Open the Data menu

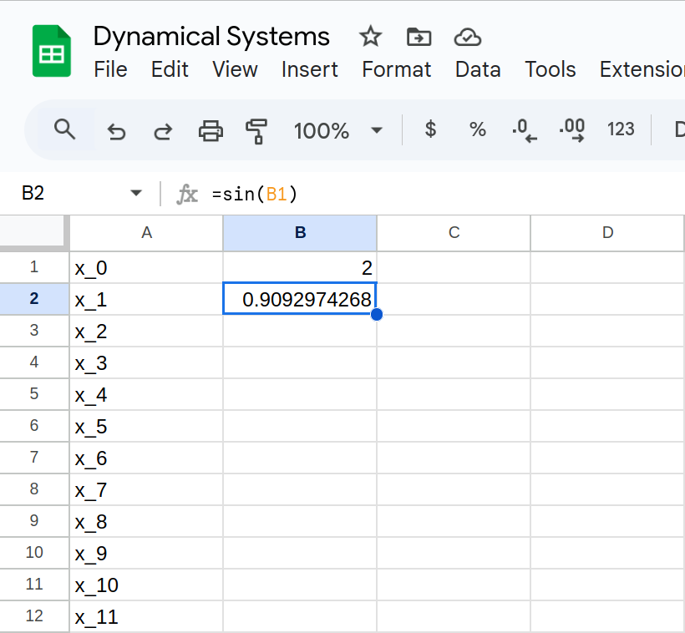tap(478, 69)
